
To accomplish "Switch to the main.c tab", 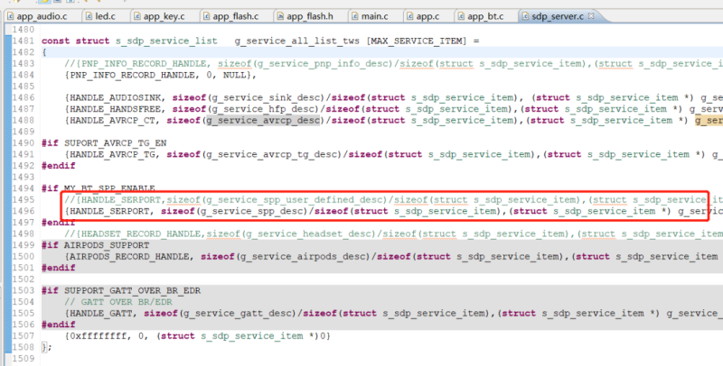I will [x=372, y=16].
